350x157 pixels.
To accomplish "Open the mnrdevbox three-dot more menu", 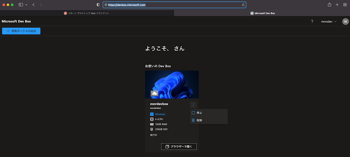I will [x=193, y=105].
